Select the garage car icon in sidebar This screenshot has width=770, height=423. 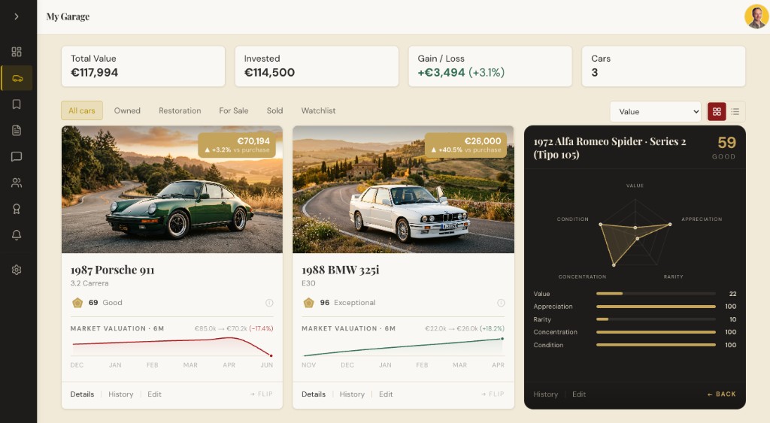[x=17, y=78]
